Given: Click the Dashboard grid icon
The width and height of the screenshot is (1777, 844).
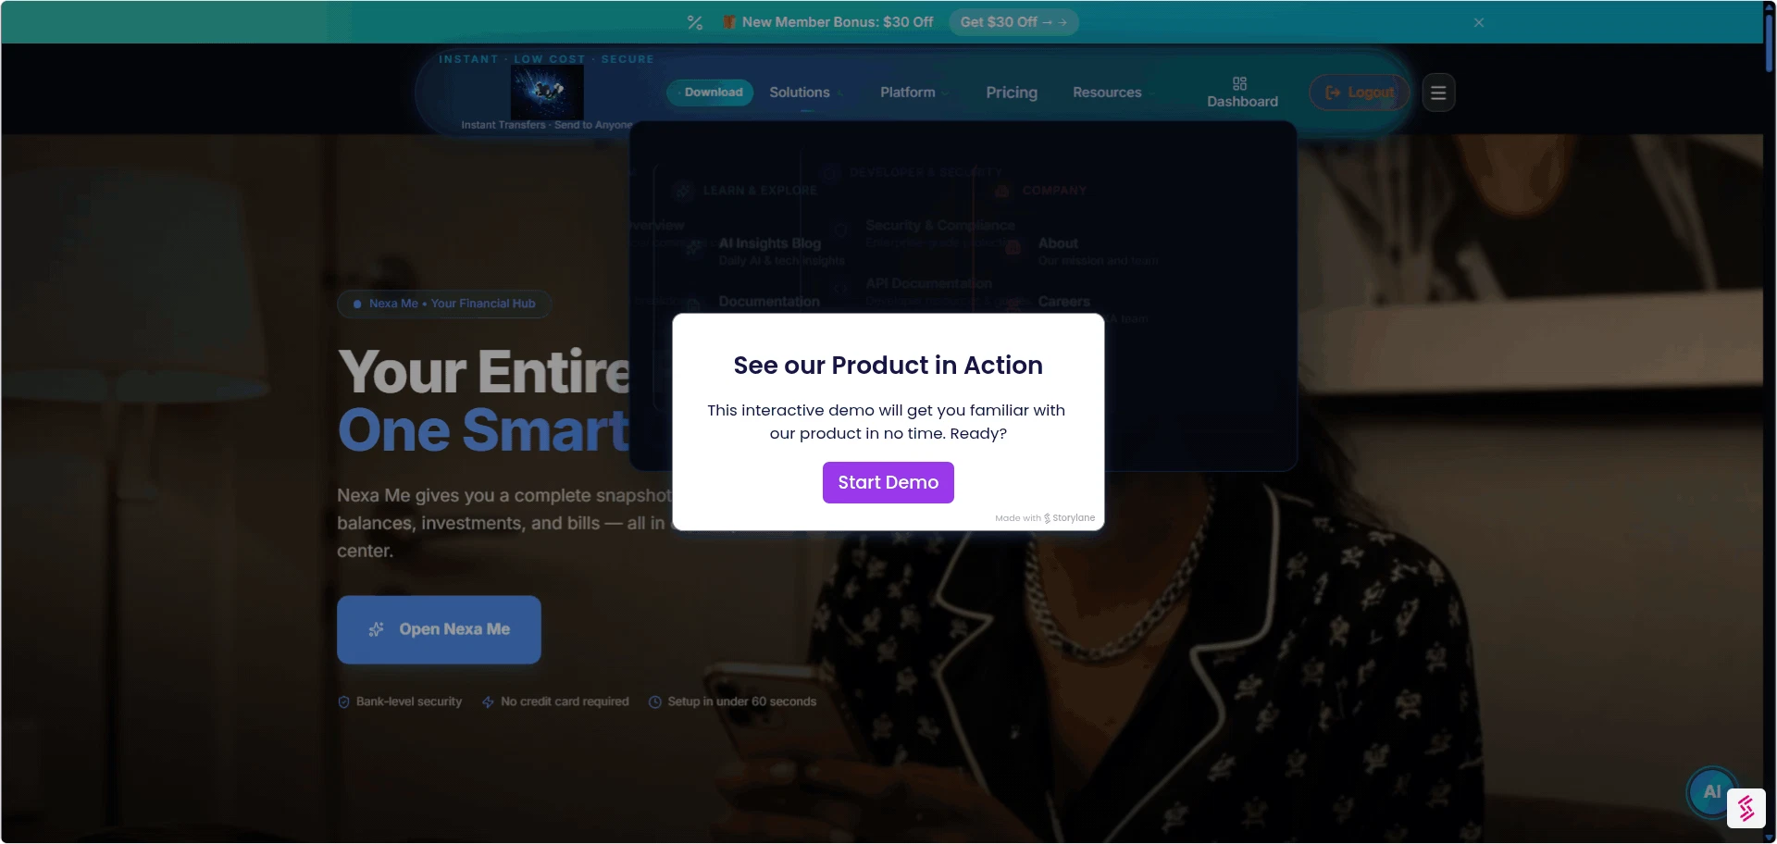Looking at the screenshot, I should (x=1240, y=83).
